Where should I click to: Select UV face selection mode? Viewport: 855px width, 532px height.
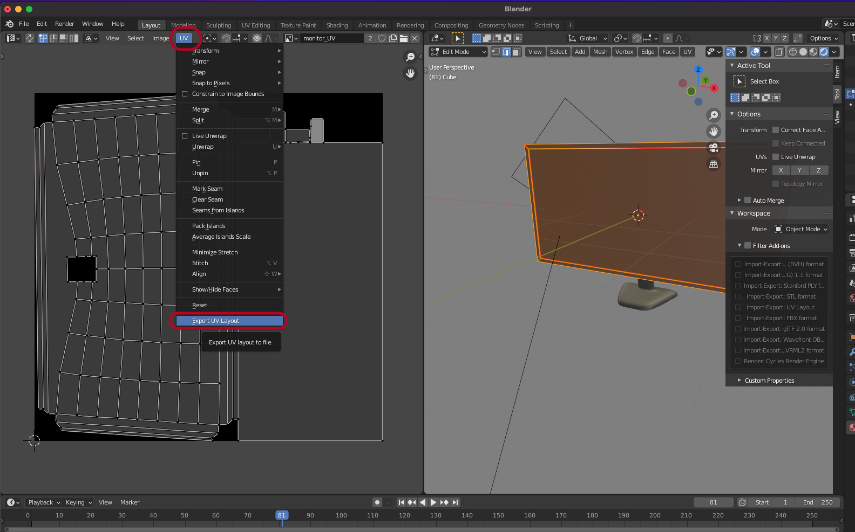(x=64, y=38)
